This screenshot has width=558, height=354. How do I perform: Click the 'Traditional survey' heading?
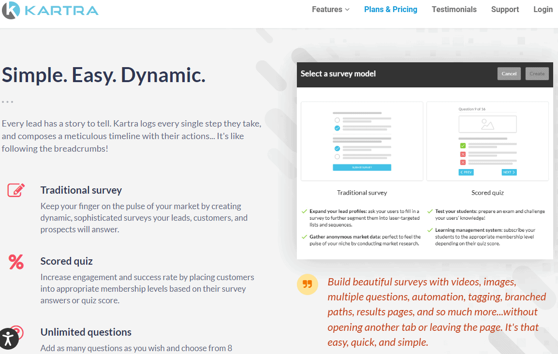(81, 190)
